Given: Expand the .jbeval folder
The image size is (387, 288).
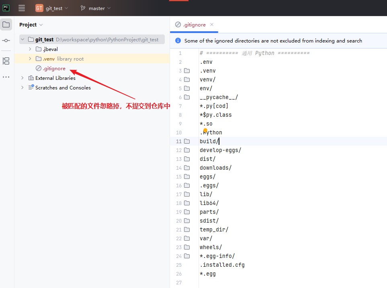Looking at the screenshot, I should [30, 49].
